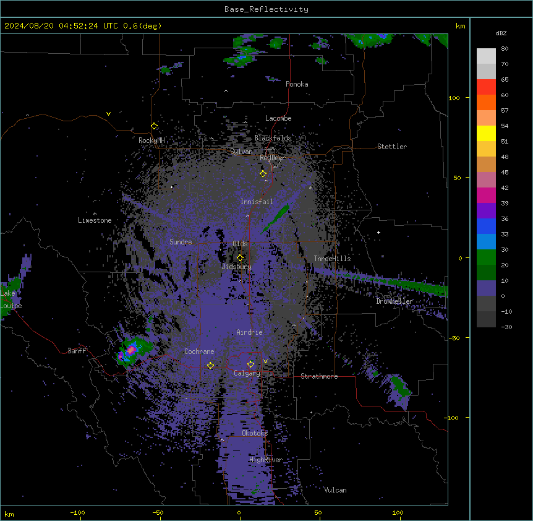Click the Base_Reflectivity title text

point(266,9)
